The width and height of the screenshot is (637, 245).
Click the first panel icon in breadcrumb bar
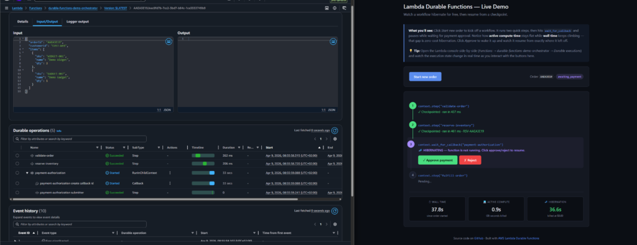[327, 7]
